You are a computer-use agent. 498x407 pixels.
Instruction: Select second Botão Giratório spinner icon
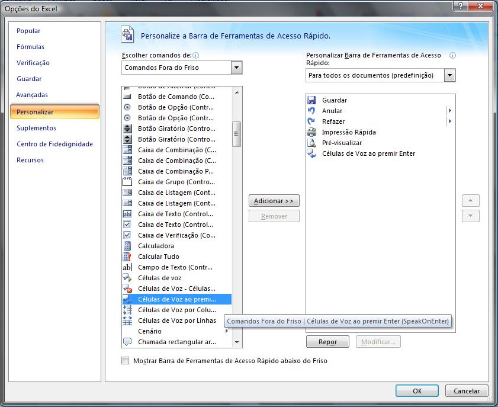pos(127,139)
